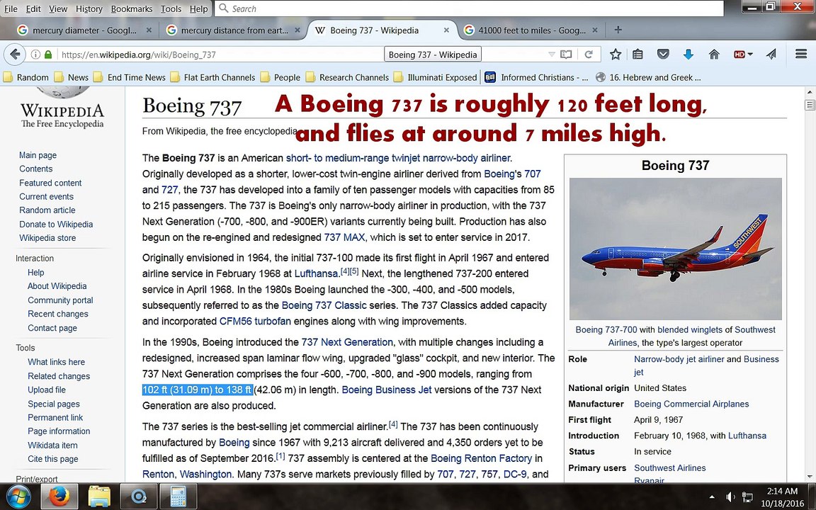816x510 pixels.
Task: Click the page vertical scrollbar
Action: click(809, 284)
